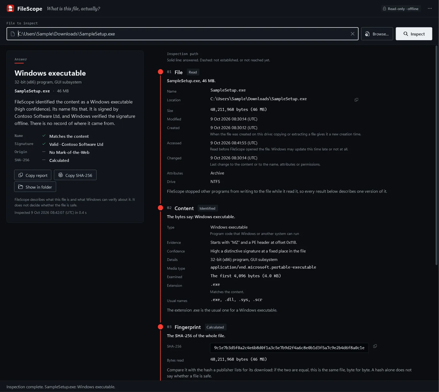Viewport: 439px width, 392px height.
Task: Click the Identified badge beside Content
Action: point(207,208)
